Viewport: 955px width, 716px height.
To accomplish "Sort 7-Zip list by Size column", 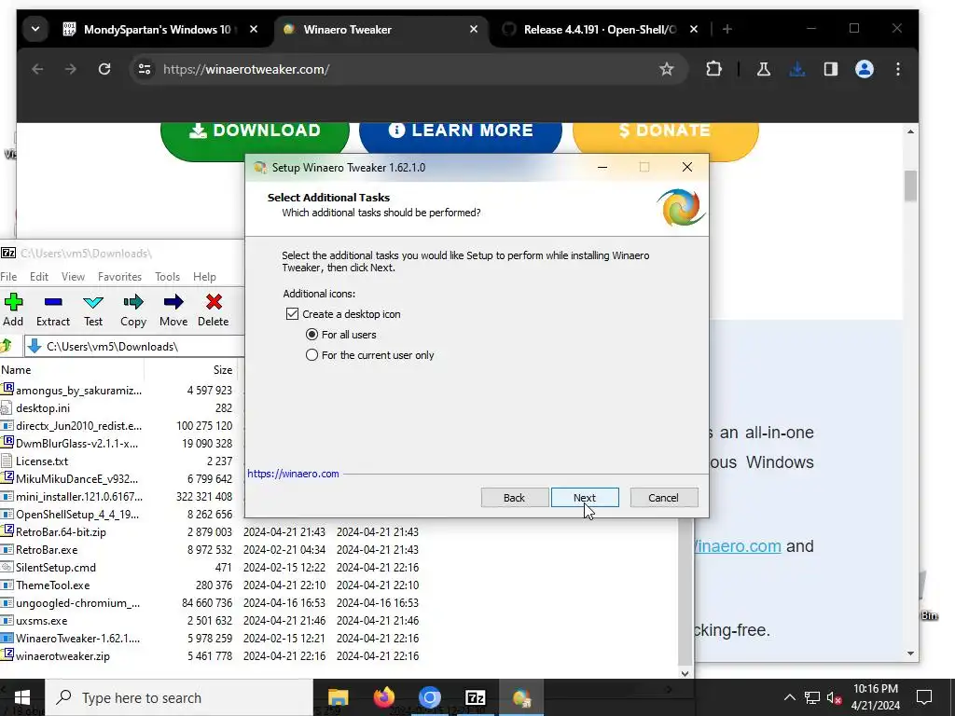I will [x=190, y=369].
